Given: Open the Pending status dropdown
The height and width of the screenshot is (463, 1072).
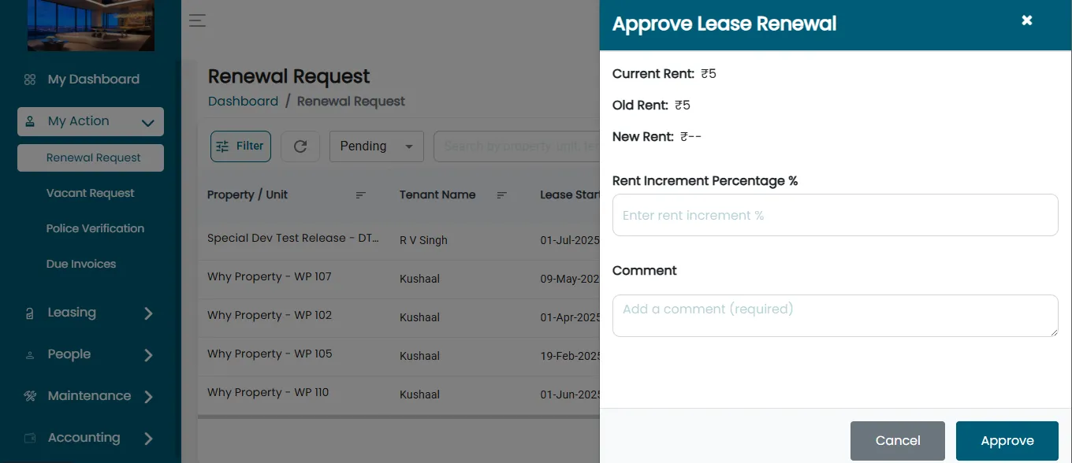Looking at the screenshot, I should (376, 146).
